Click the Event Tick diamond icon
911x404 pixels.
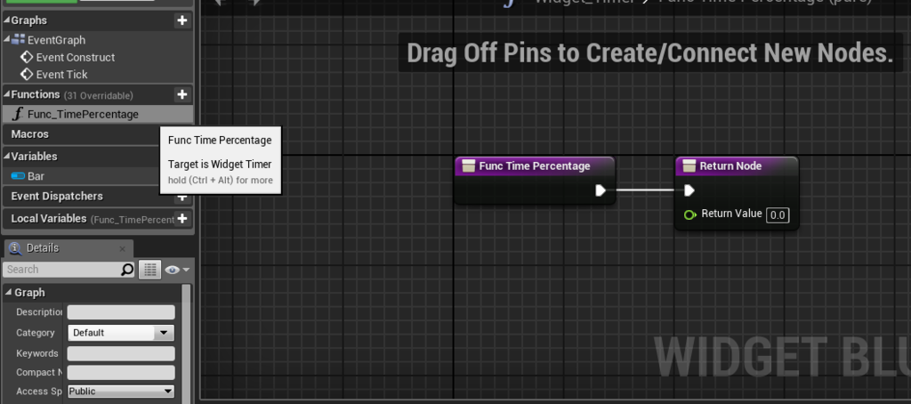point(27,75)
